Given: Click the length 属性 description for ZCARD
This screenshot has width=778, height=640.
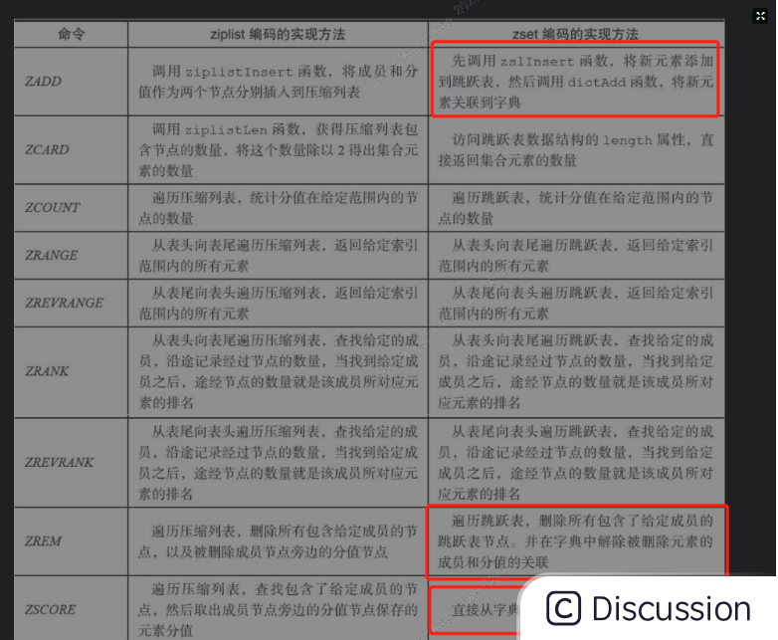Looking at the screenshot, I should [576, 150].
